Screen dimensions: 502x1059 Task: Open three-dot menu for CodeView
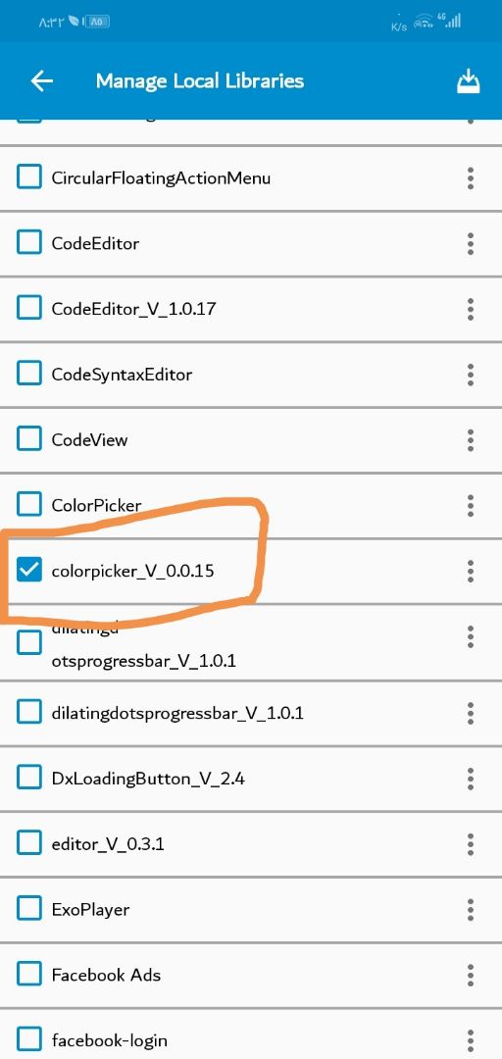pos(471,440)
